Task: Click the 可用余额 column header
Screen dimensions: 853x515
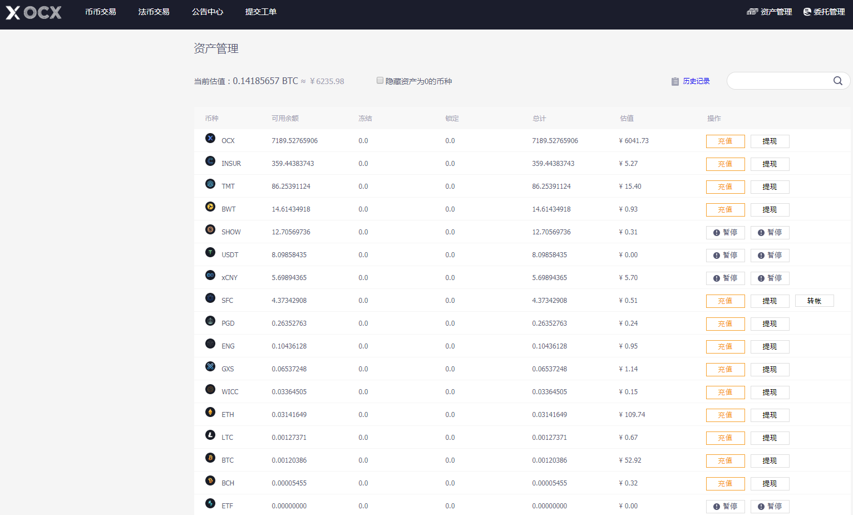Action: pyautogui.click(x=285, y=118)
